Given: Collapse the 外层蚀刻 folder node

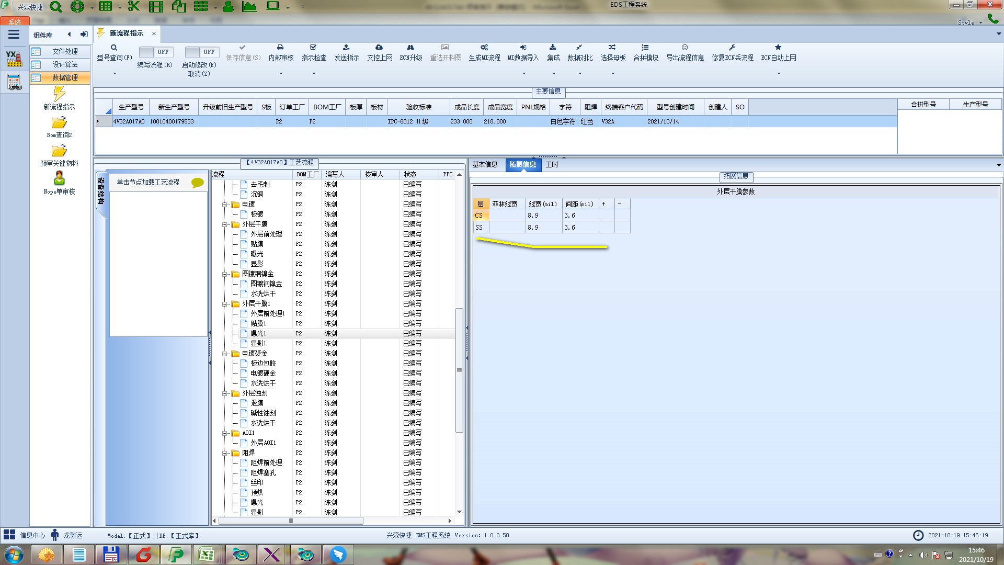Looking at the screenshot, I should point(225,393).
